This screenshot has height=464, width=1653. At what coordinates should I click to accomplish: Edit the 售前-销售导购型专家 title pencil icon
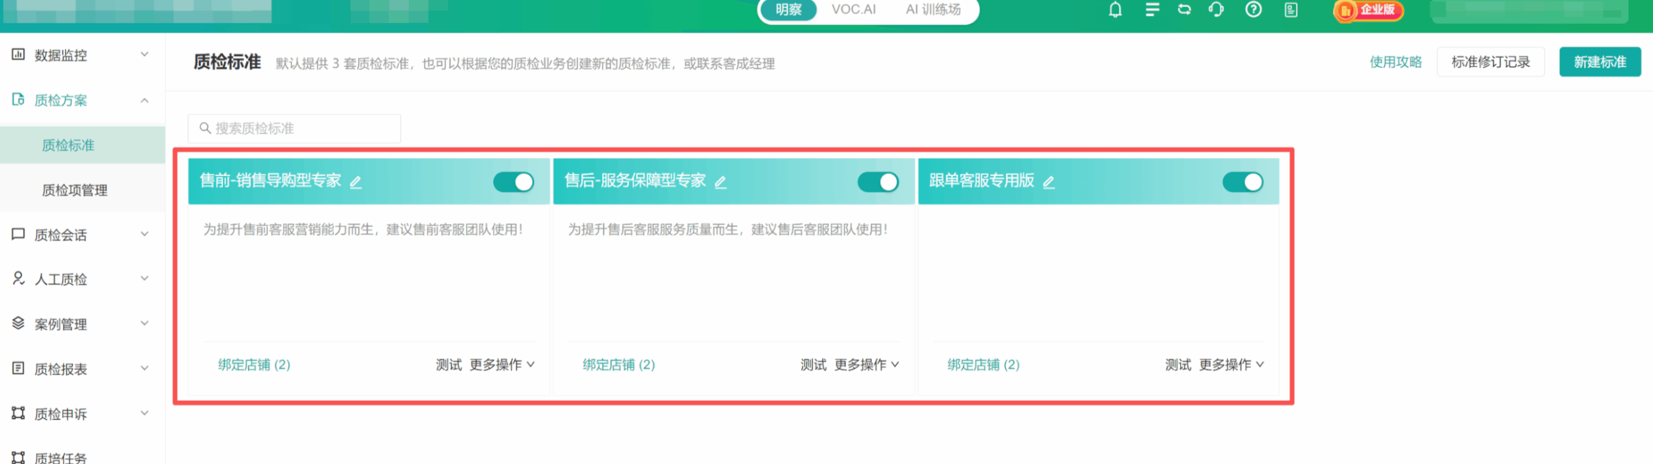356,182
